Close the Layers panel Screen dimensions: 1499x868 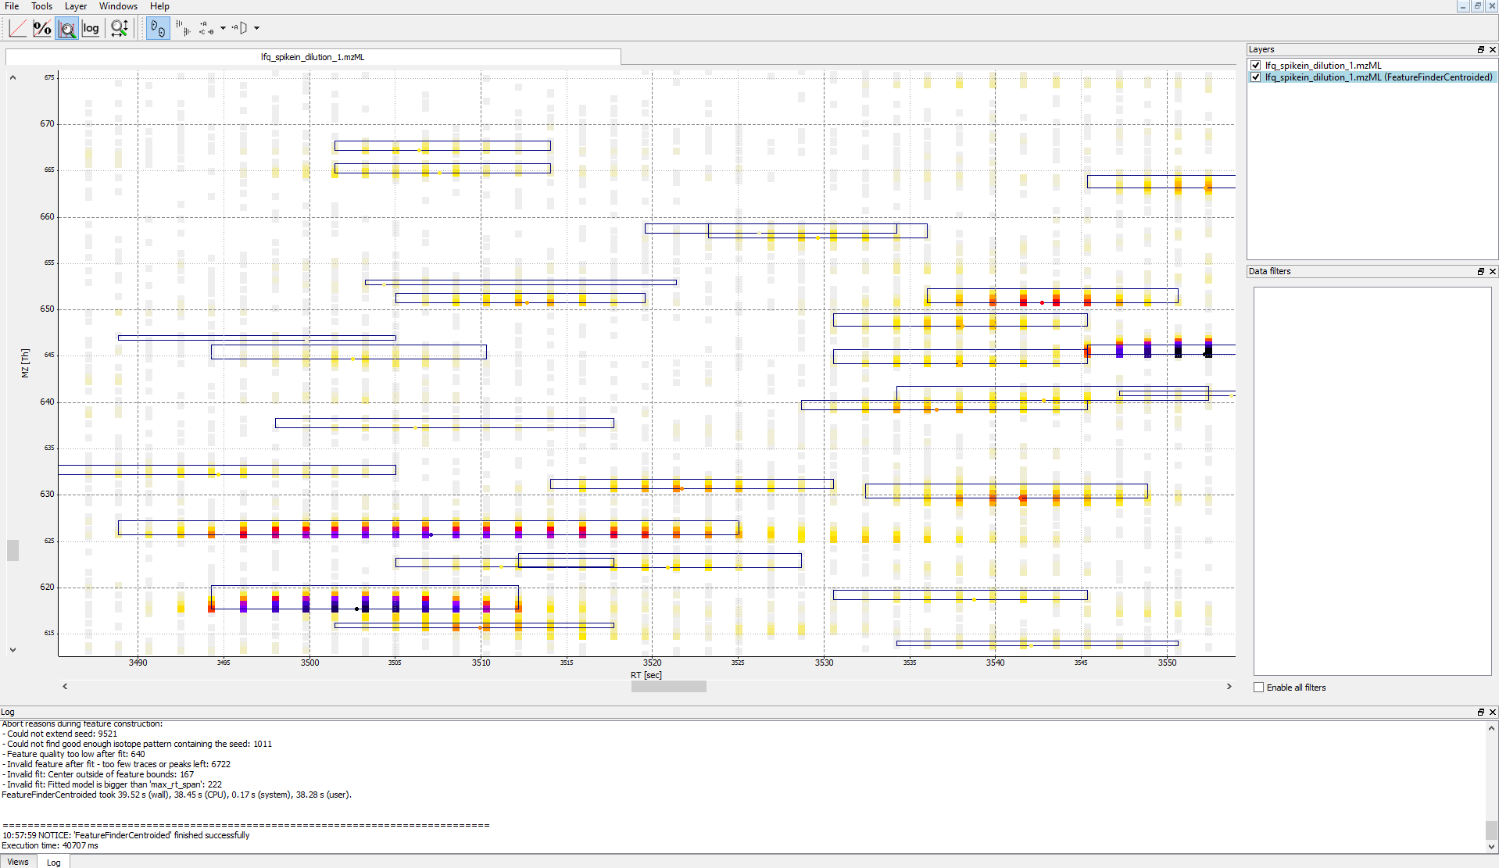(1492, 49)
